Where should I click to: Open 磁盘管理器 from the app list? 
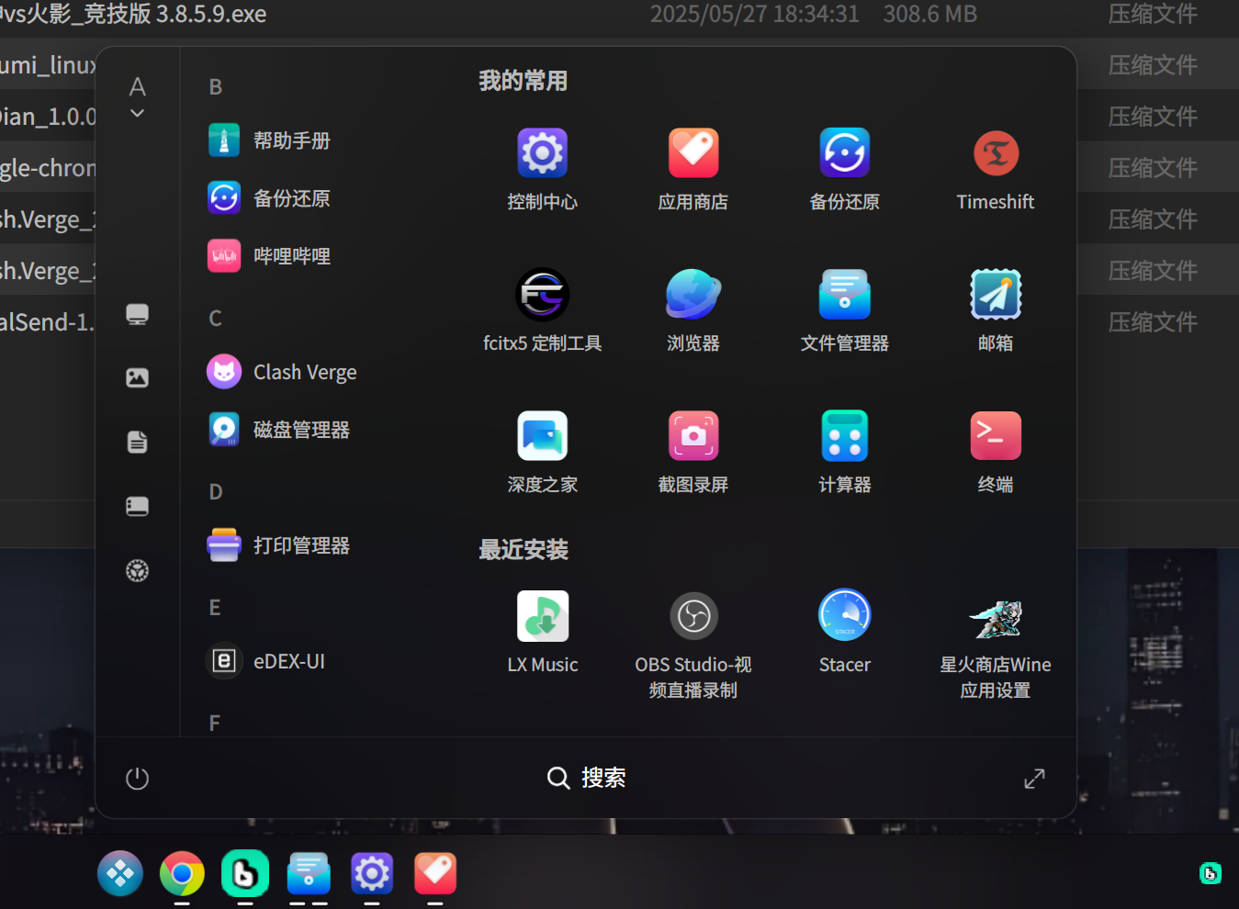coord(279,430)
